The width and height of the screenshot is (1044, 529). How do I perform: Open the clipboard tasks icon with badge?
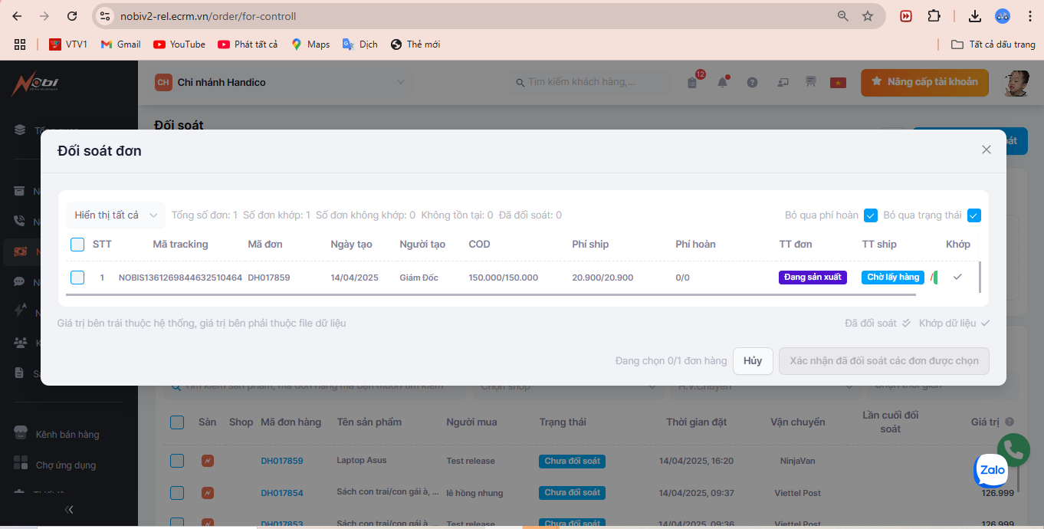tap(692, 83)
